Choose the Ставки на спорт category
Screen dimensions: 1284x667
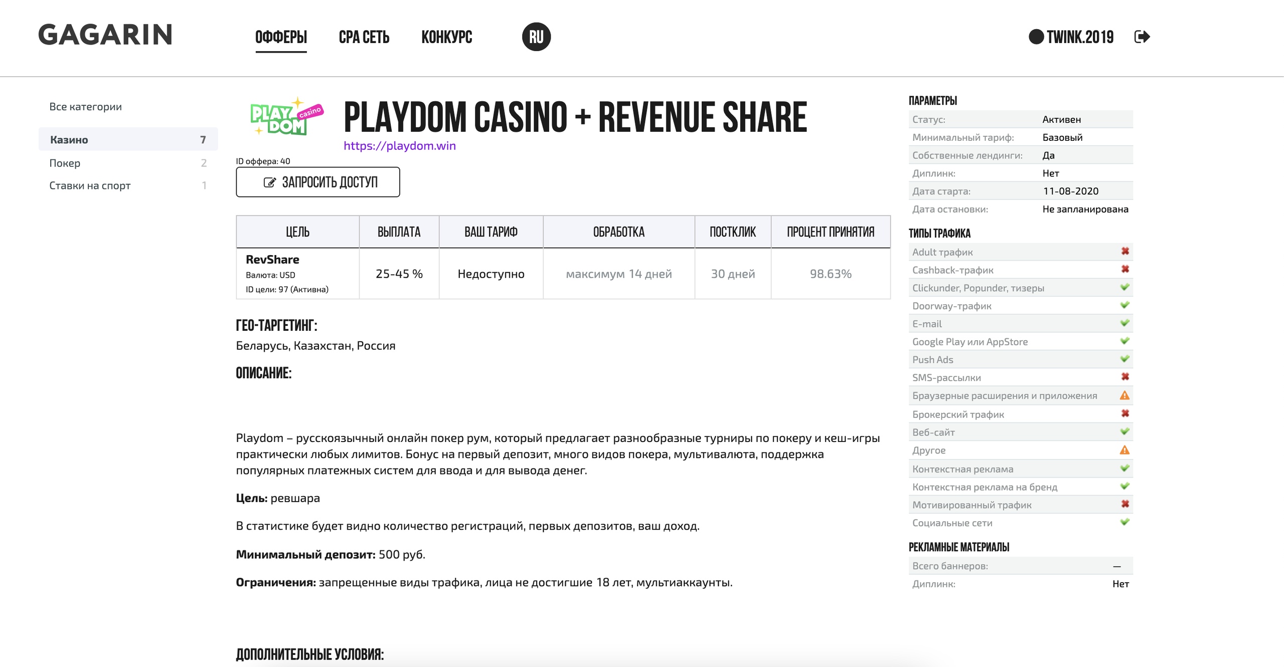(90, 185)
